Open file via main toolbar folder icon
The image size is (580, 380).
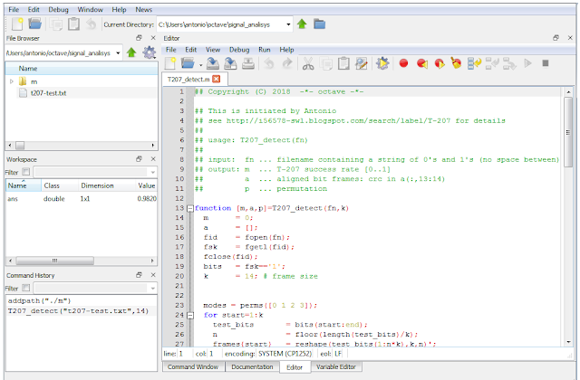[x=34, y=24]
